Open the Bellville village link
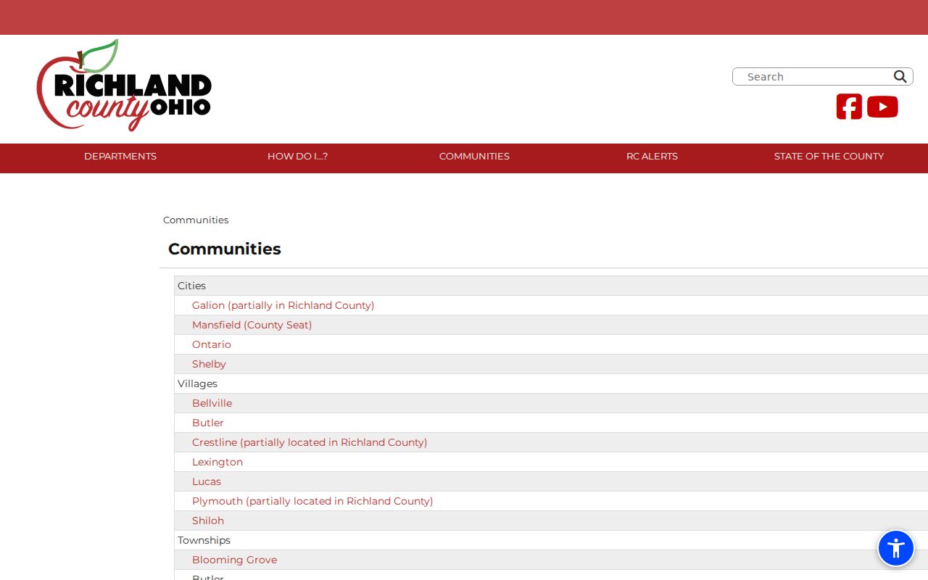Image resolution: width=928 pixels, height=580 pixels. 212,403
